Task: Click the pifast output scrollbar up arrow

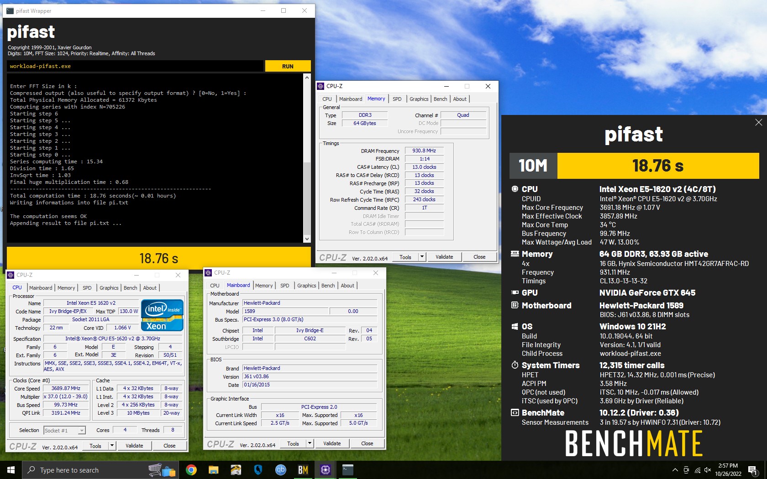Action: click(x=307, y=78)
